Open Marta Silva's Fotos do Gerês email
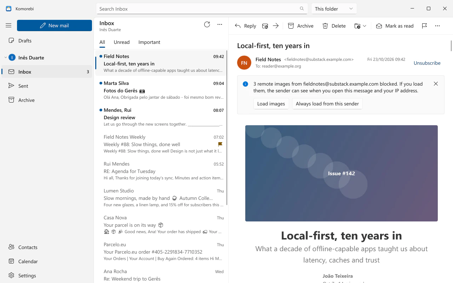Image resolution: width=453 pixels, height=283 pixels. (161, 90)
